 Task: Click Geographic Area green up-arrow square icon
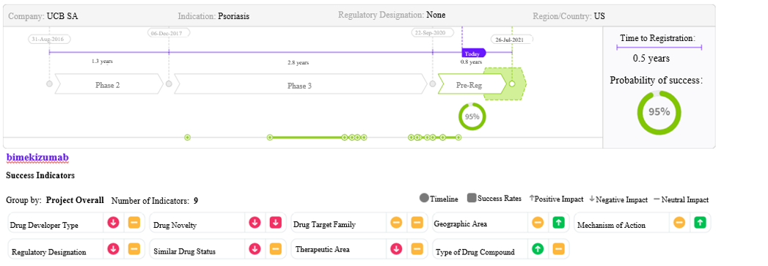point(558,223)
